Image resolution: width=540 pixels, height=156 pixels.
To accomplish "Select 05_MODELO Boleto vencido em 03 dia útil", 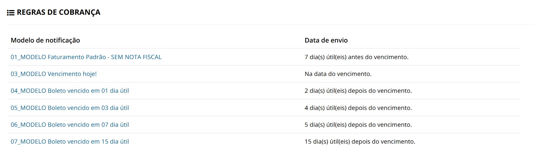I will click(x=70, y=108).
